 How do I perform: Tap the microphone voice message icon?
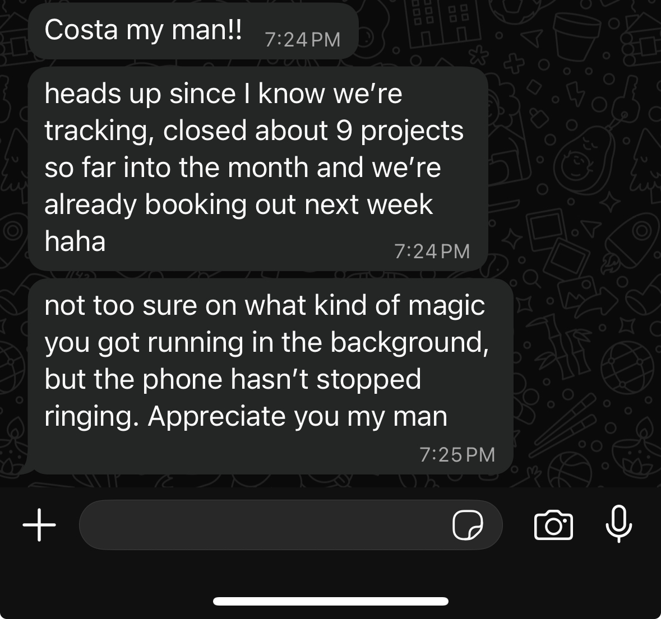pos(618,524)
